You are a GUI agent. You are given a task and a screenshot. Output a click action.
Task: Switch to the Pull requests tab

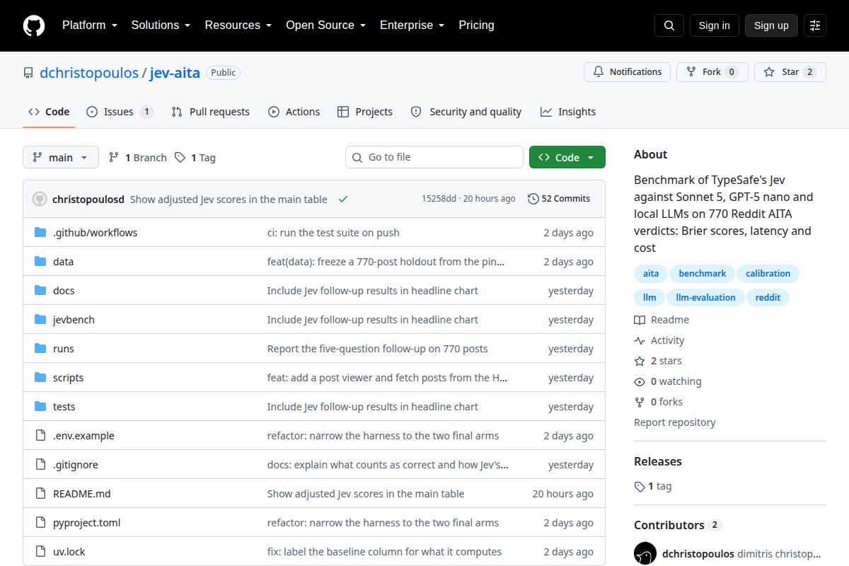coord(211,112)
